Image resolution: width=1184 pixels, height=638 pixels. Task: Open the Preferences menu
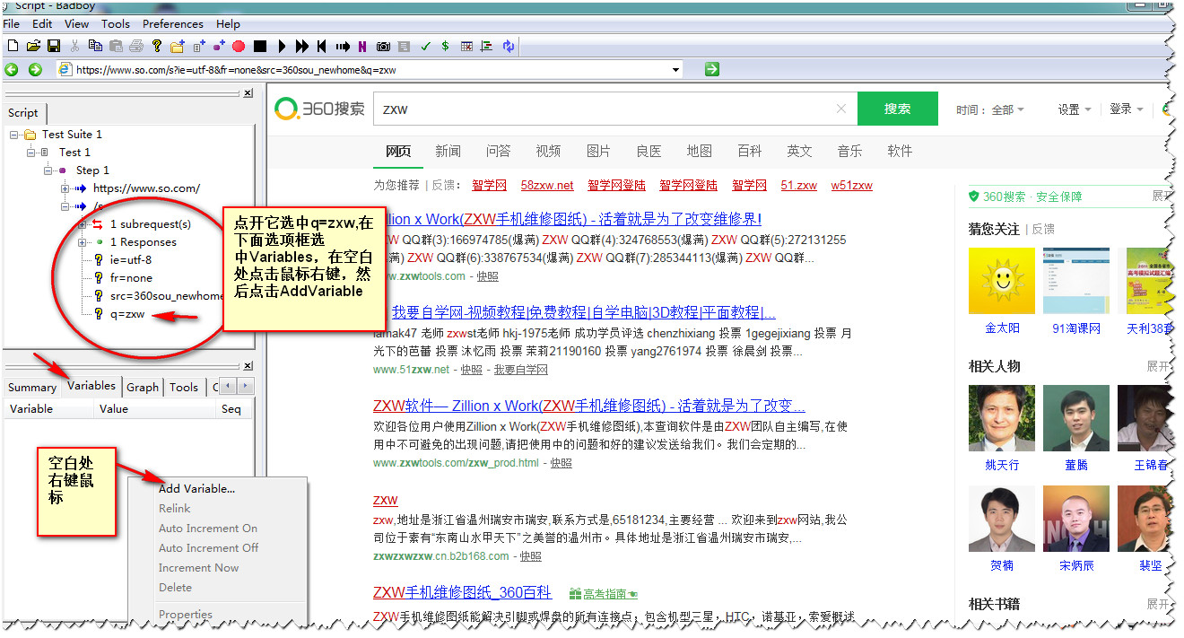click(x=173, y=24)
